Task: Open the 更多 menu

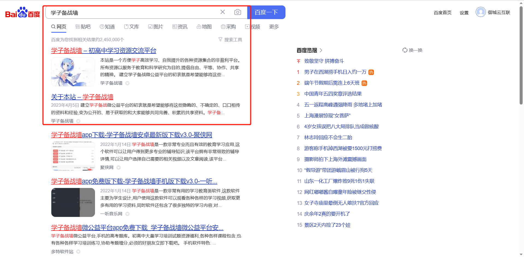Action: click(274, 26)
